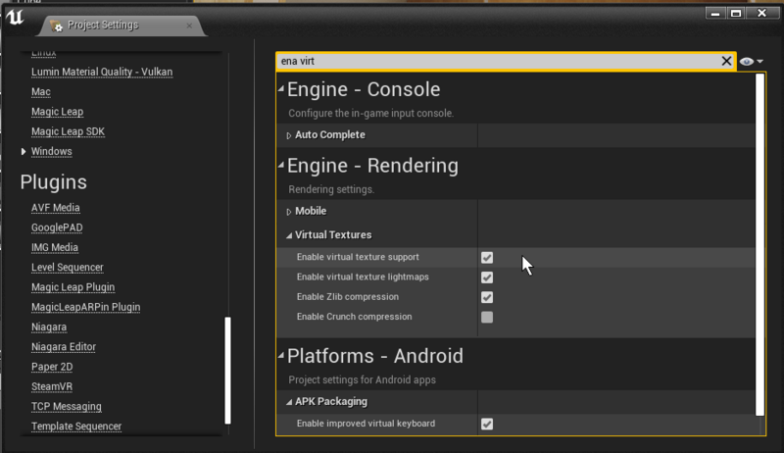
Task: Open the Mac platform settings
Action: pos(41,92)
